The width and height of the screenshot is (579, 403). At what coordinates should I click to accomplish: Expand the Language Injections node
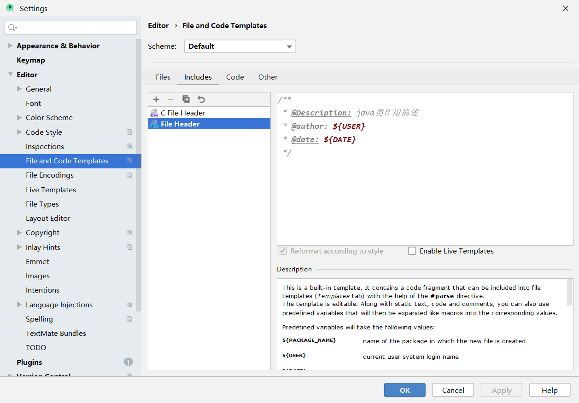point(19,305)
